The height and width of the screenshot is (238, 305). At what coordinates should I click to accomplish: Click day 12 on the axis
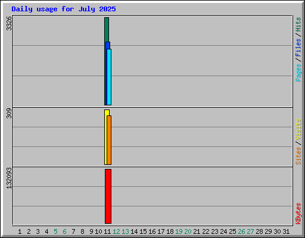(116, 231)
